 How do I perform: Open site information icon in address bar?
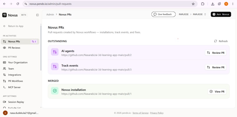(26, 4)
